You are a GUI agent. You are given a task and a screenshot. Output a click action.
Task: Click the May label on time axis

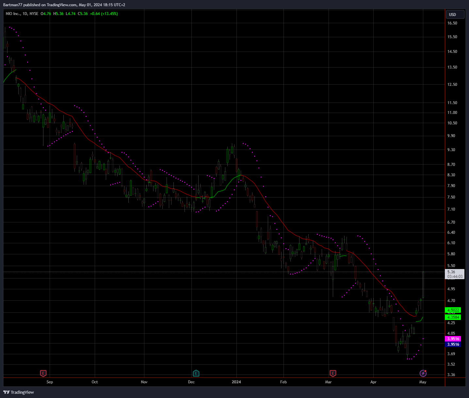pyautogui.click(x=423, y=382)
